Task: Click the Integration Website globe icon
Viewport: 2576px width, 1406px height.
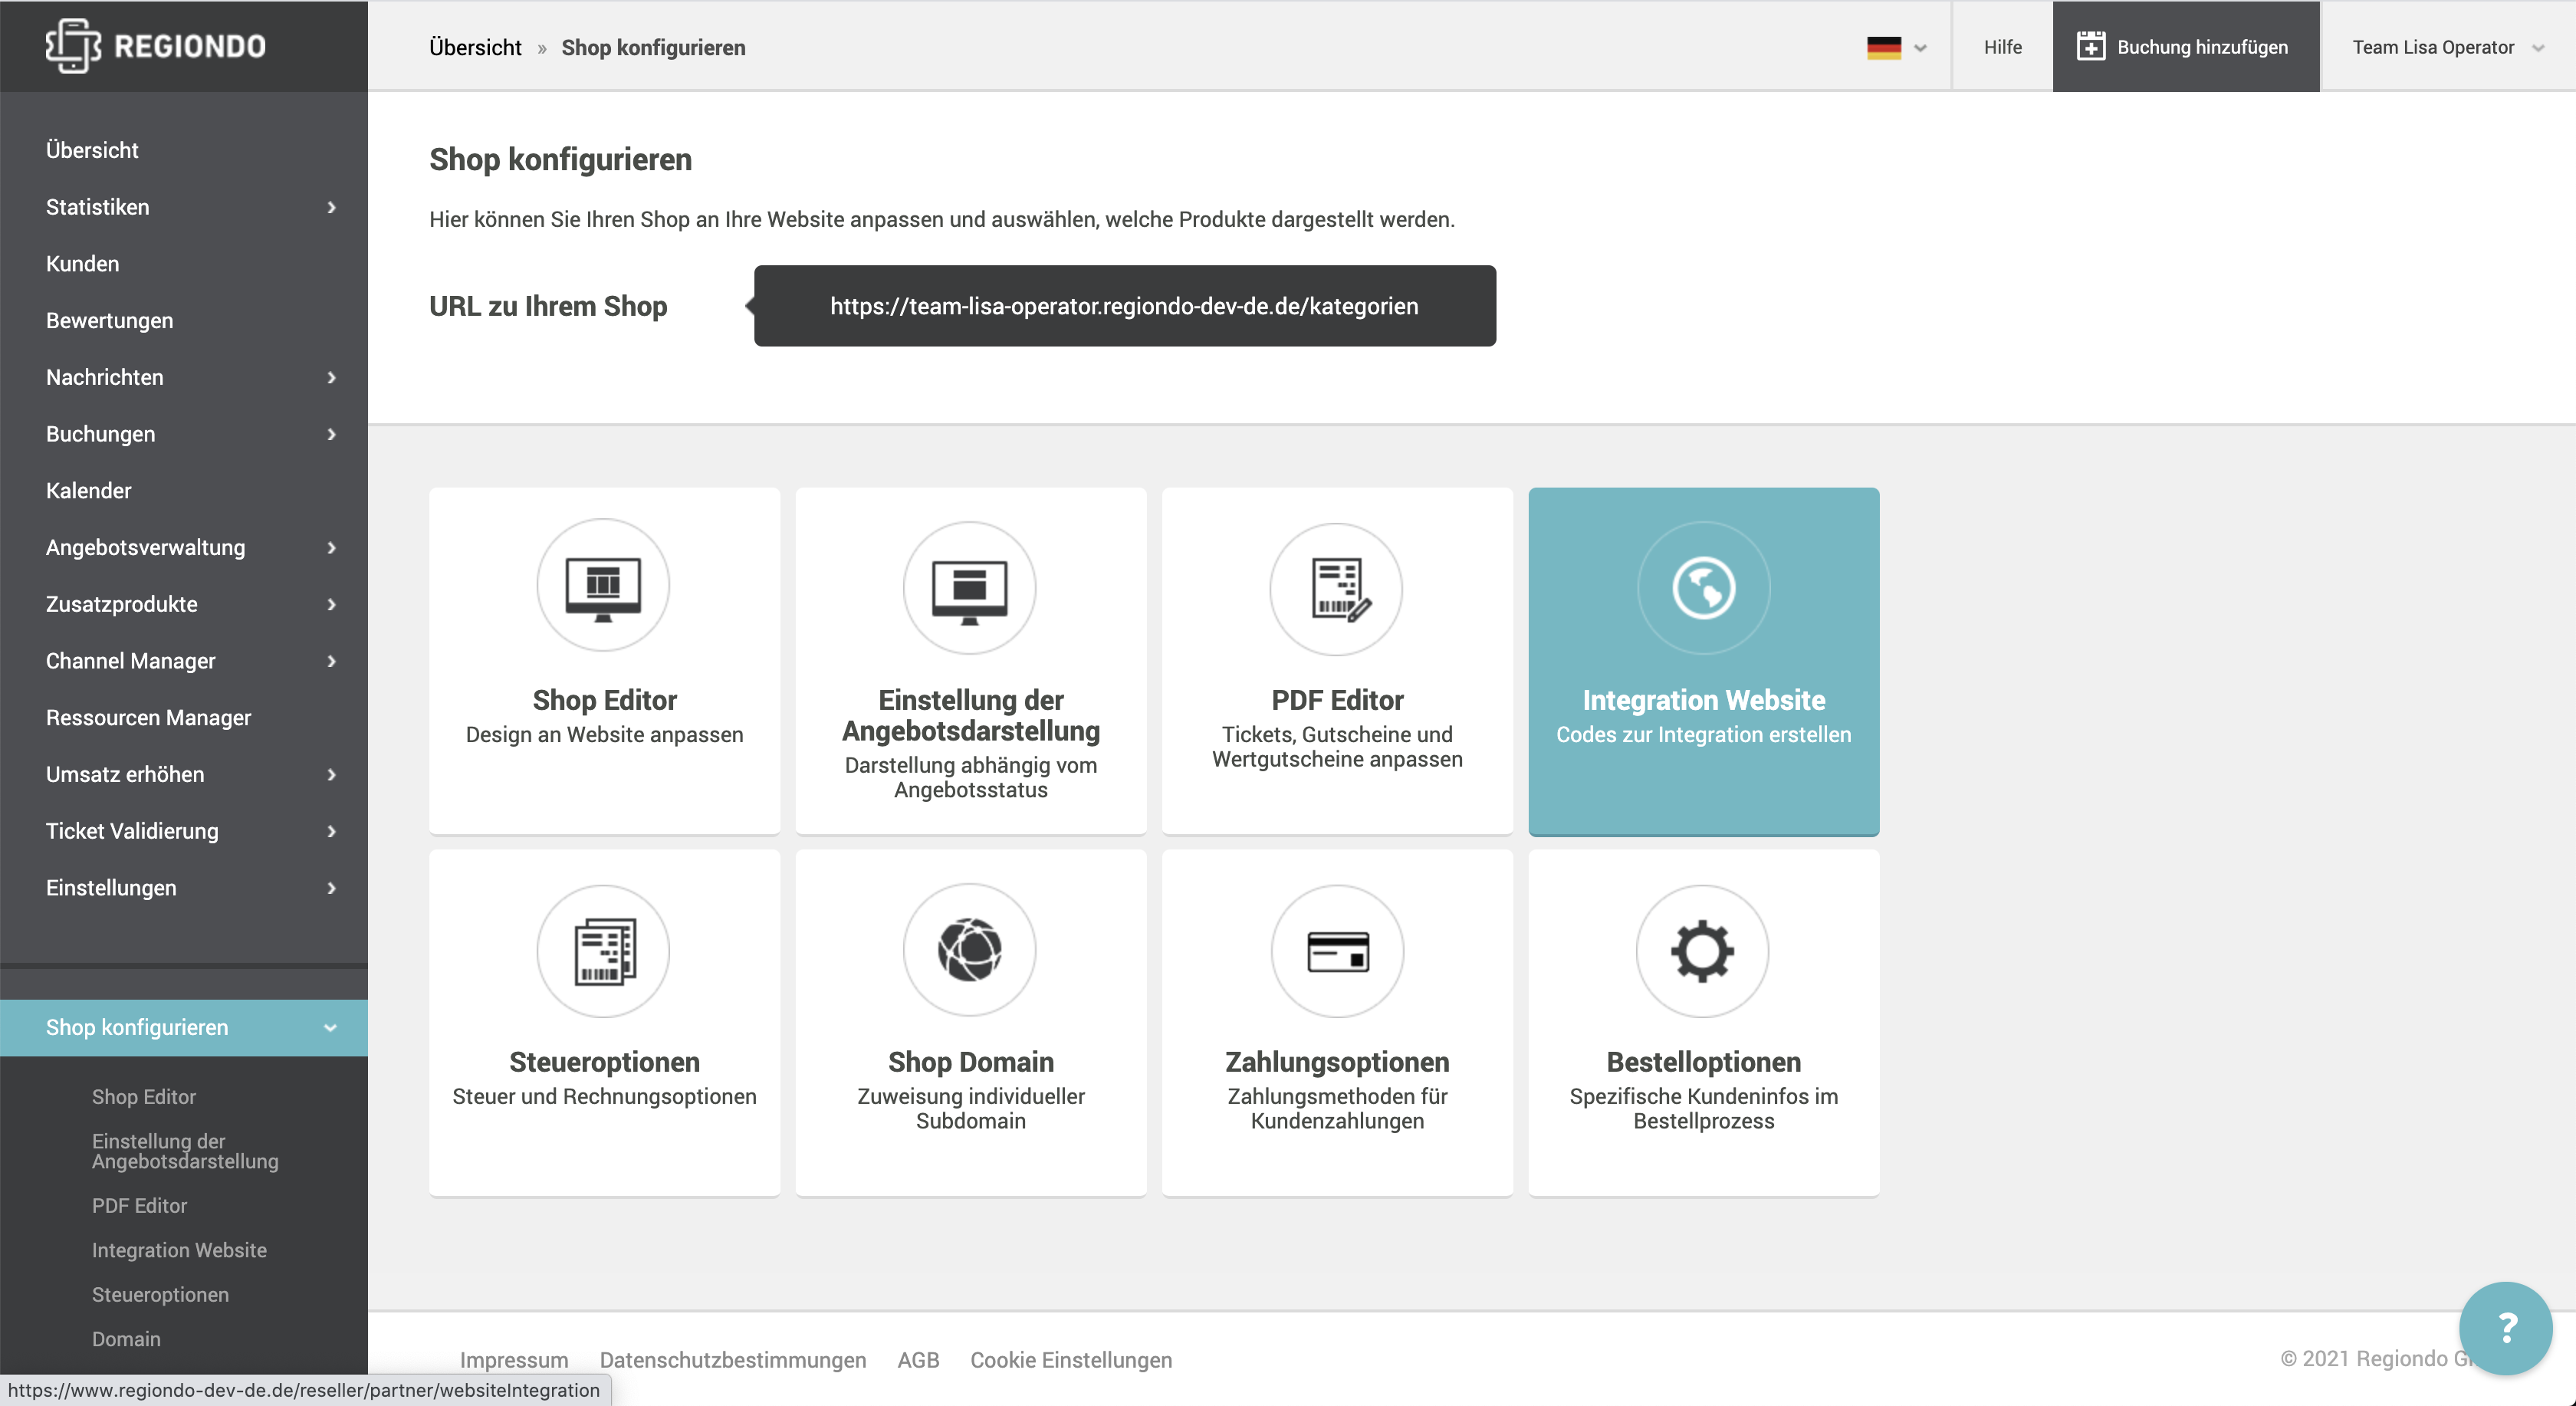Action: [1703, 588]
